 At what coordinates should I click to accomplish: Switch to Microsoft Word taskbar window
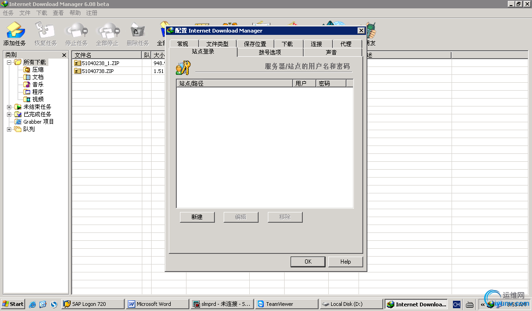pyautogui.click(x=158, y=304)
